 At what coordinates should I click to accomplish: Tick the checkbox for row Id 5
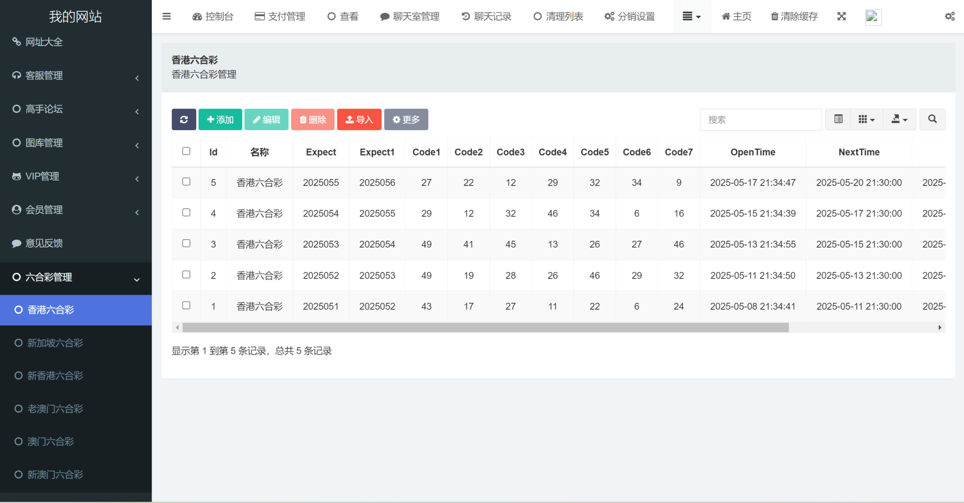[186, 182]
